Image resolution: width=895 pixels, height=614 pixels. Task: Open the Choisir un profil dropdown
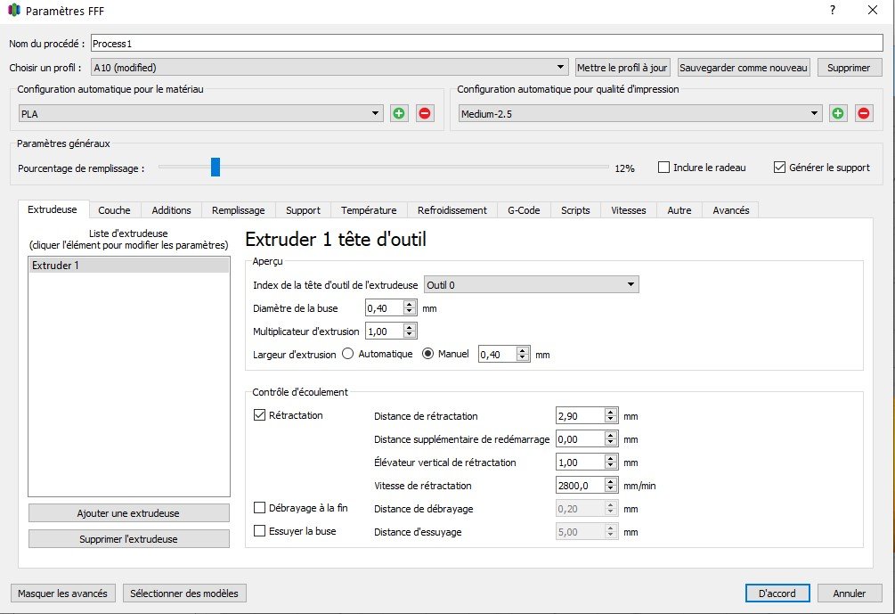(330, 68)
